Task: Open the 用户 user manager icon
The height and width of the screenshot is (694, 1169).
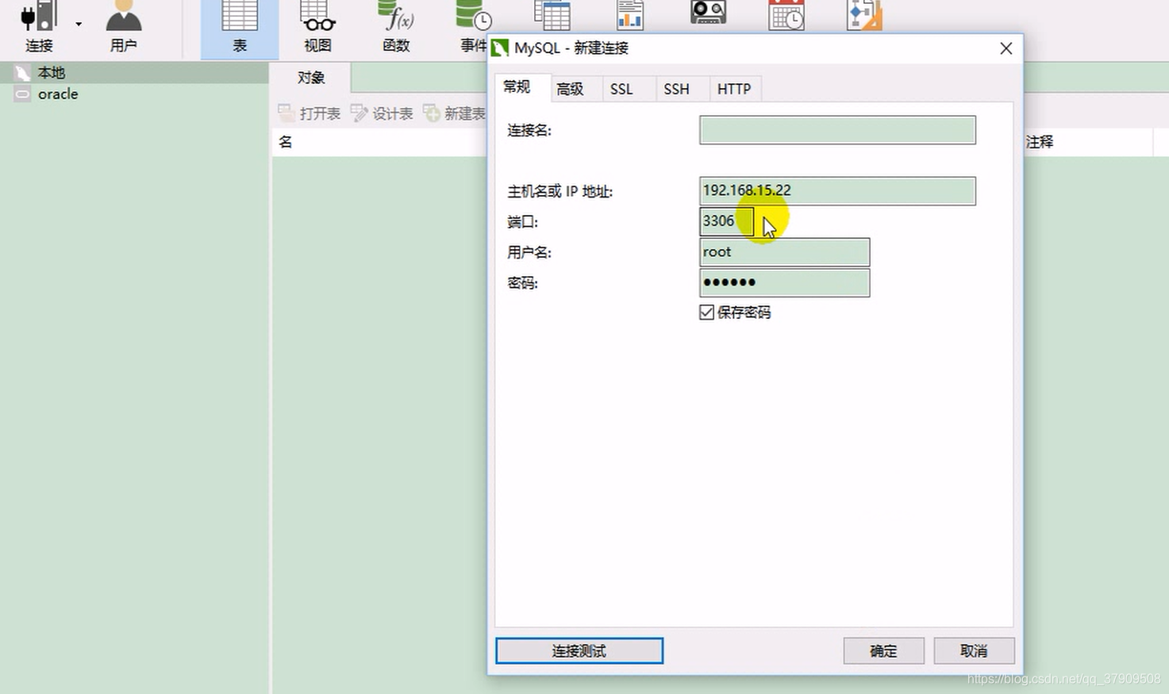Action: pos(123,17)
